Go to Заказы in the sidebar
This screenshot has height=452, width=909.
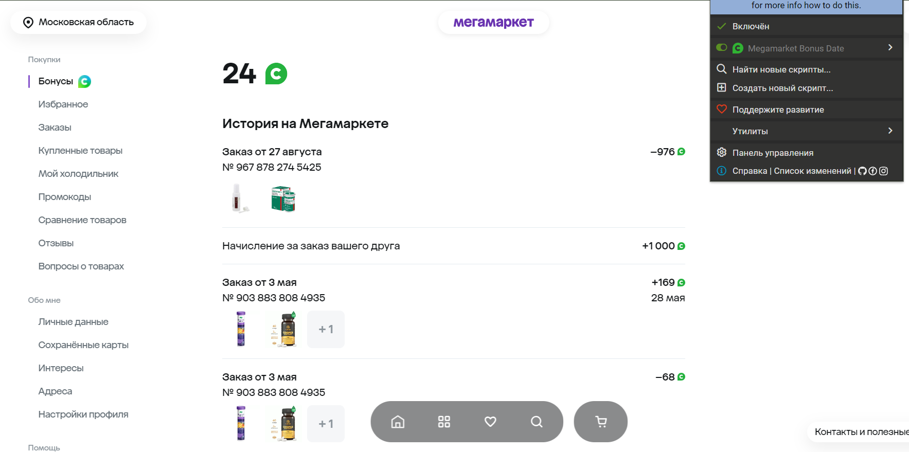[55, 128]
